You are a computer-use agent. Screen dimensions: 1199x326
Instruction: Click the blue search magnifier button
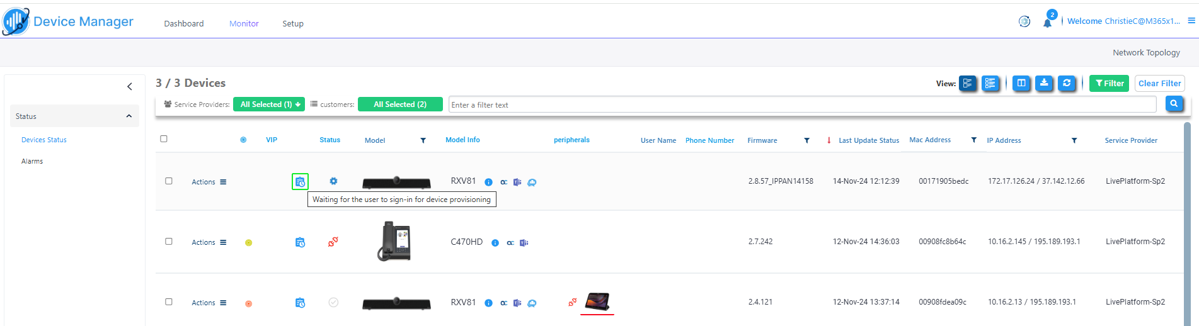coord(1174,104)
